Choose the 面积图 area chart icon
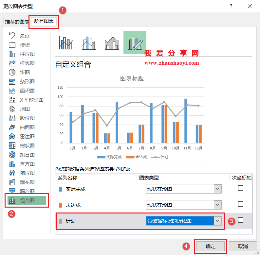This screenshot has width=260, height=255. click(12, 91)
